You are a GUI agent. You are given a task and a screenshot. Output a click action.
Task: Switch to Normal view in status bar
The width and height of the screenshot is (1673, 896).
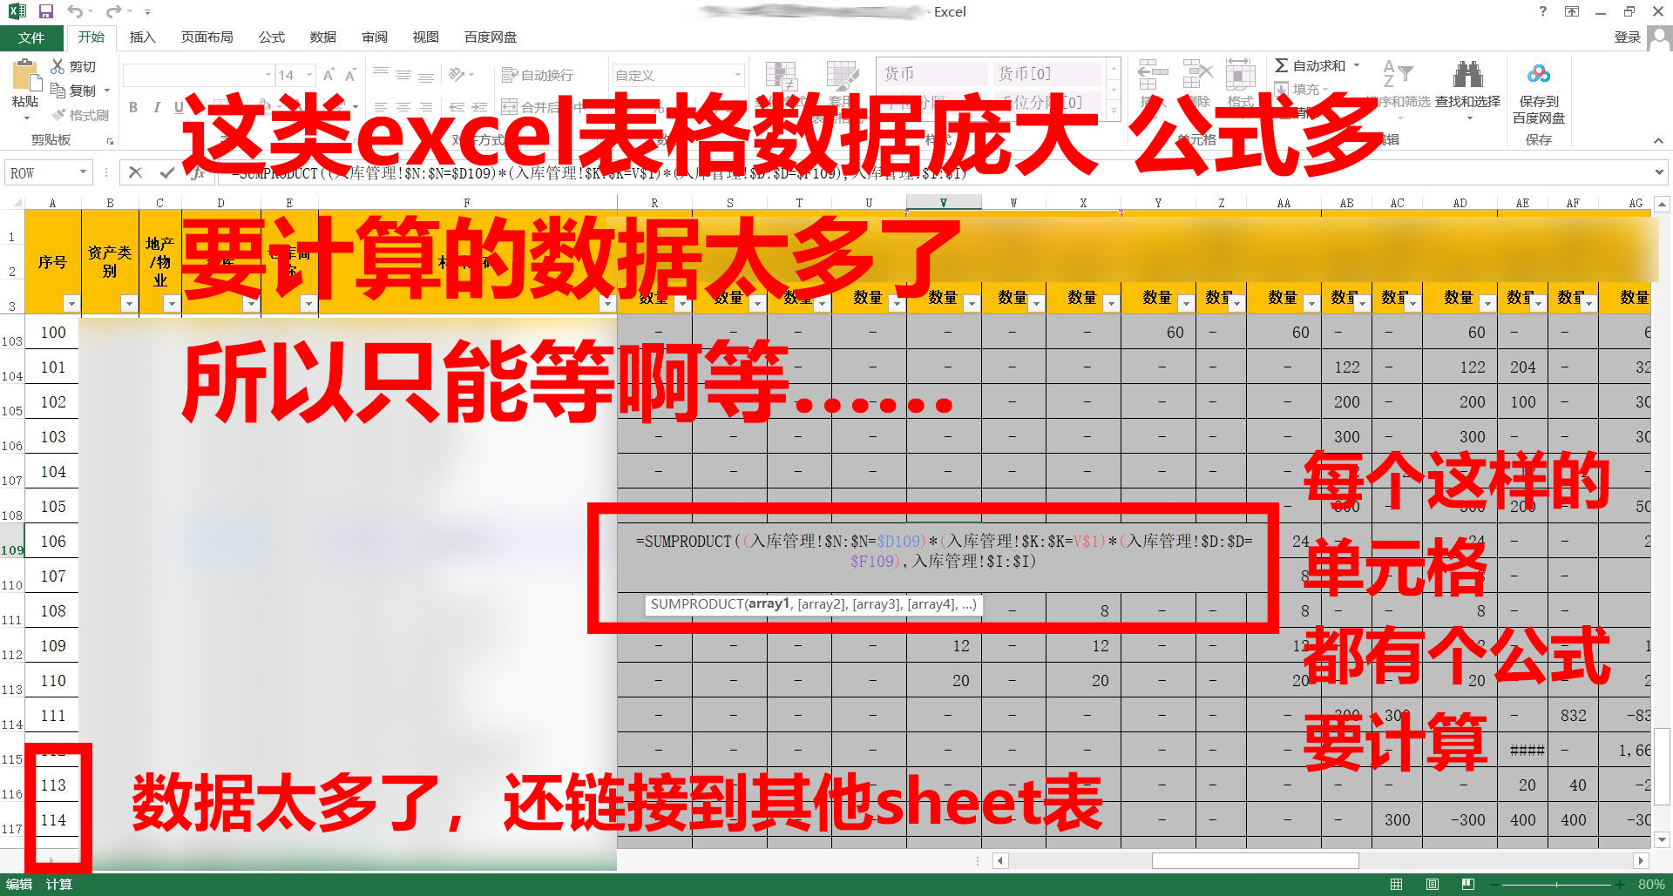pos(1396,885)
